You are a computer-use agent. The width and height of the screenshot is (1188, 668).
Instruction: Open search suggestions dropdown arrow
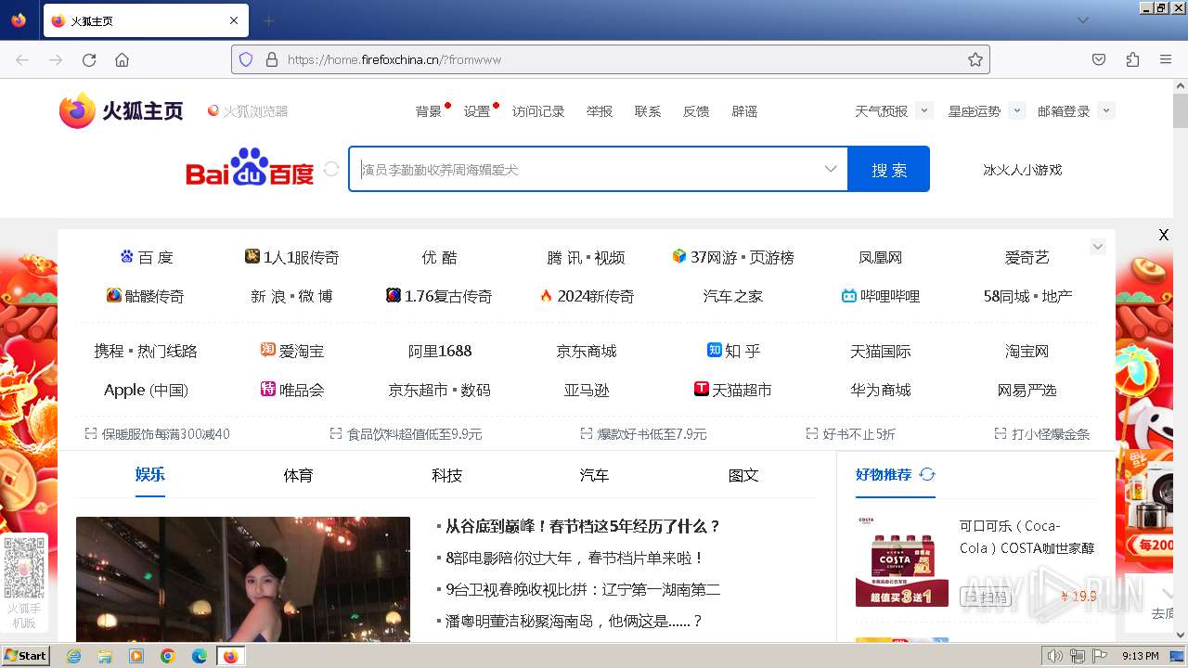coord(831,169)
